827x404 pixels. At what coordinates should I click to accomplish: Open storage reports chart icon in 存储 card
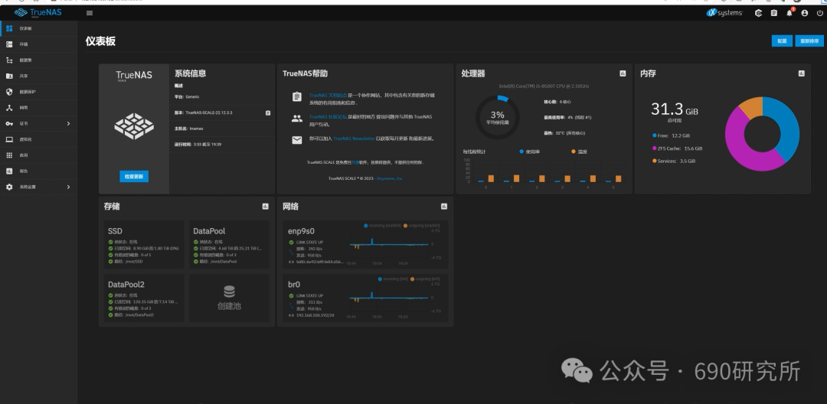[x=265, y=207]
